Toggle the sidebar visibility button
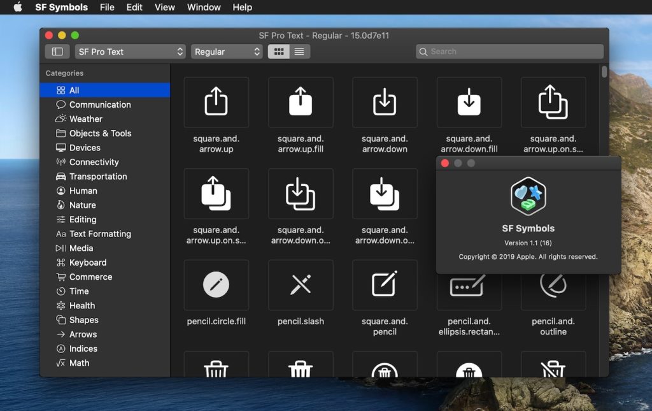The width and height of the screenshot is (652, 411). [57, 51]
